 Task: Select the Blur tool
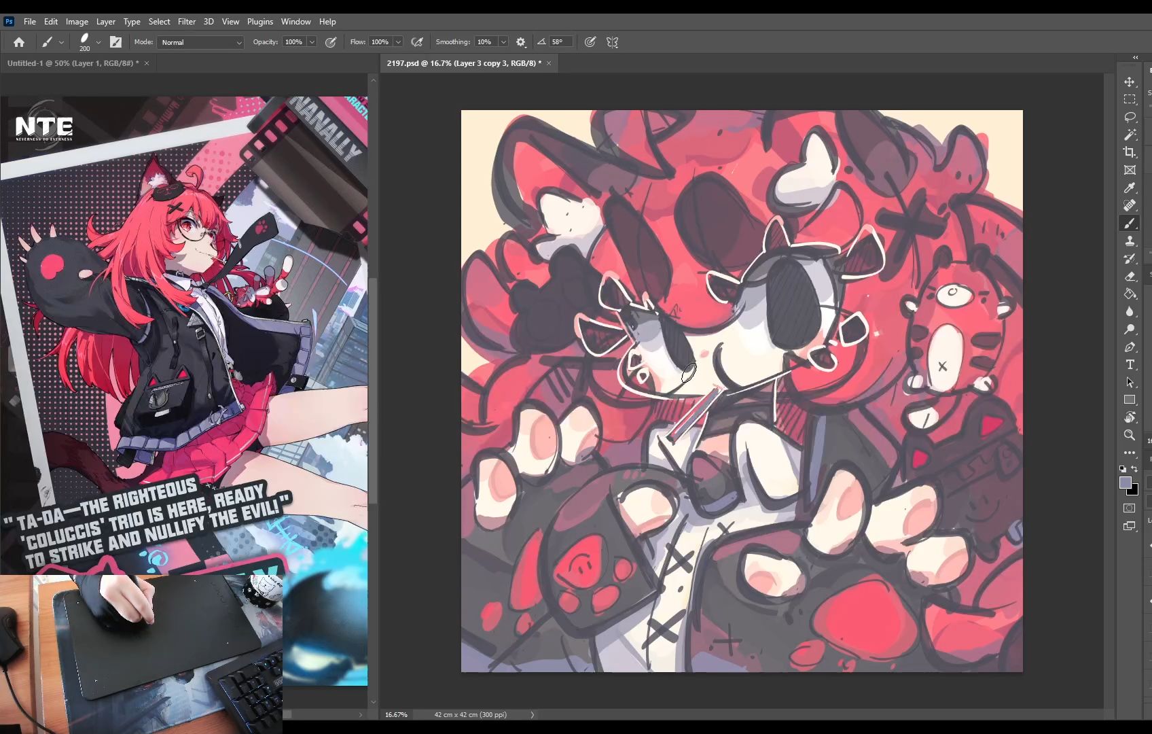(1130, 311)
